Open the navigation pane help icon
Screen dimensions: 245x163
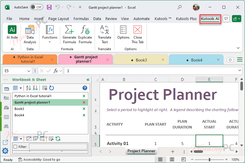point(85,88)
